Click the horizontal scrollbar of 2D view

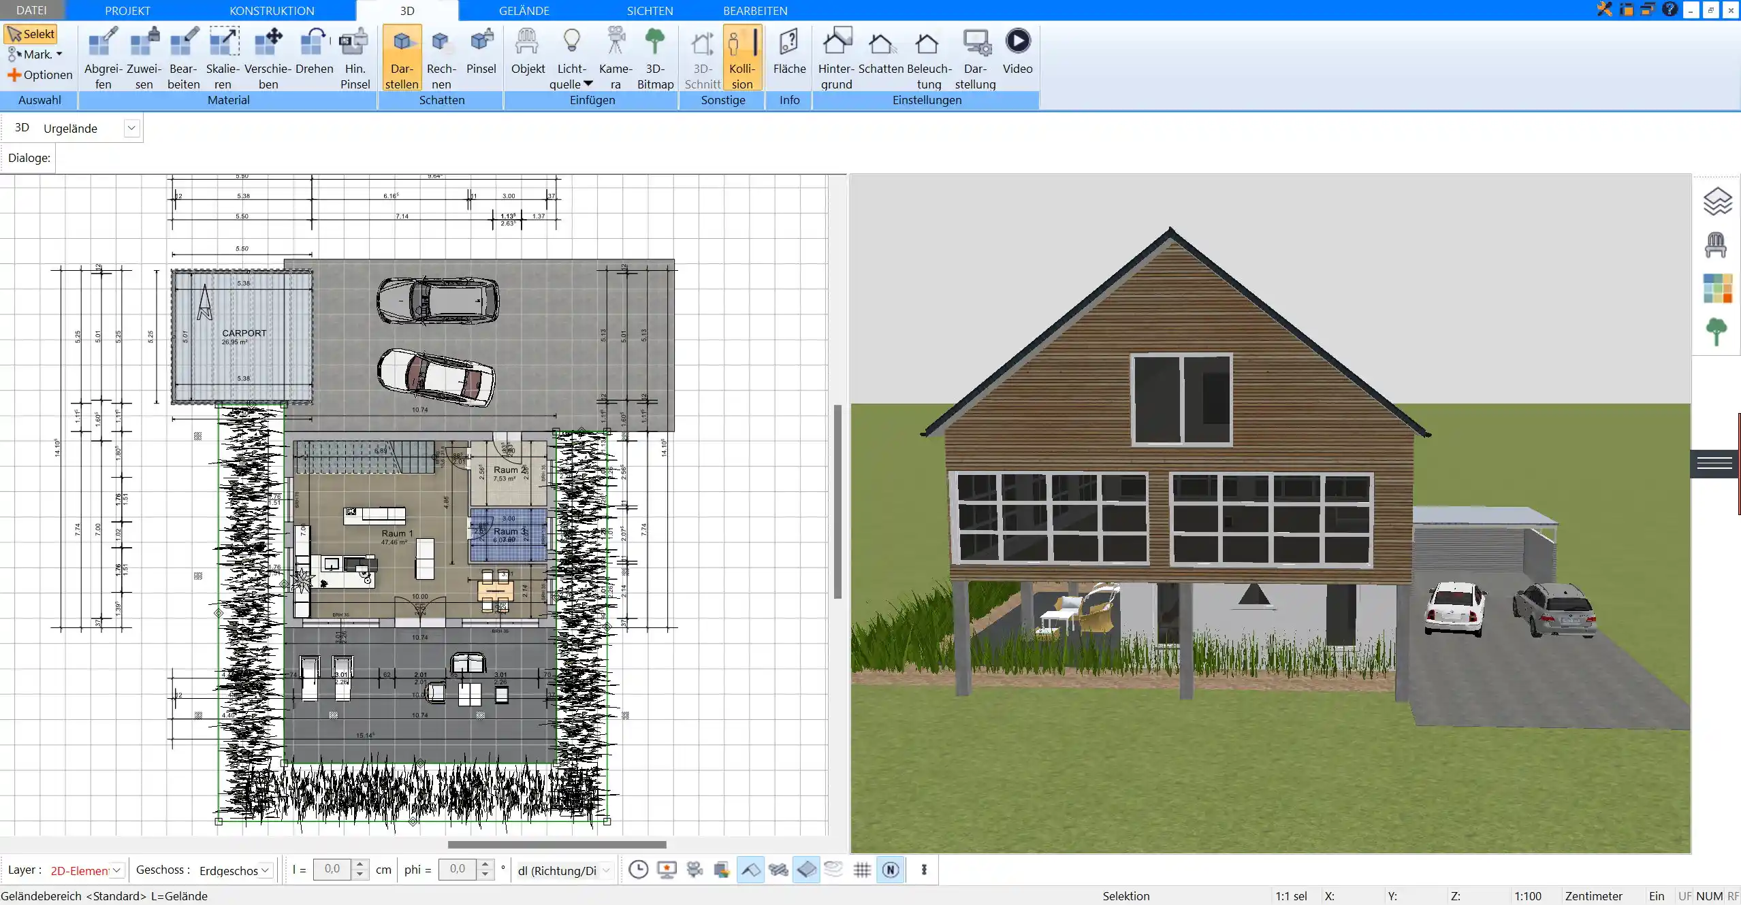click(x=557, y=844)
